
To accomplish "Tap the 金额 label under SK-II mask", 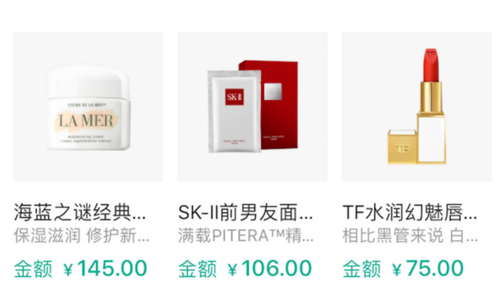I will 197,268.
